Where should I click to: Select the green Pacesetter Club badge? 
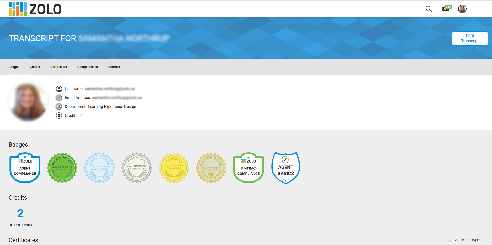[x=62, y=168]
